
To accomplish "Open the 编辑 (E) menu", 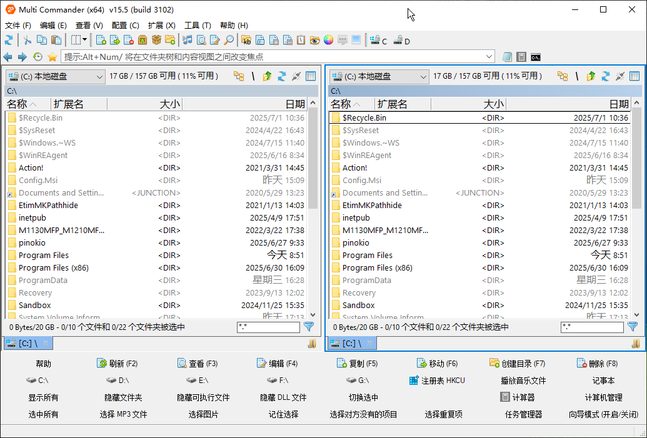I will tap(53, 25).
